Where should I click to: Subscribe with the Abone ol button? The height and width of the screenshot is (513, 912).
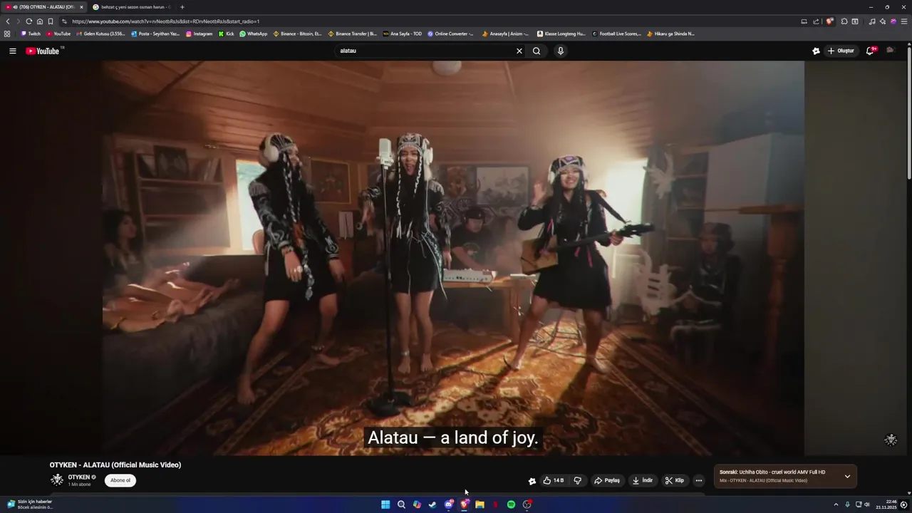tap(120, 480)
